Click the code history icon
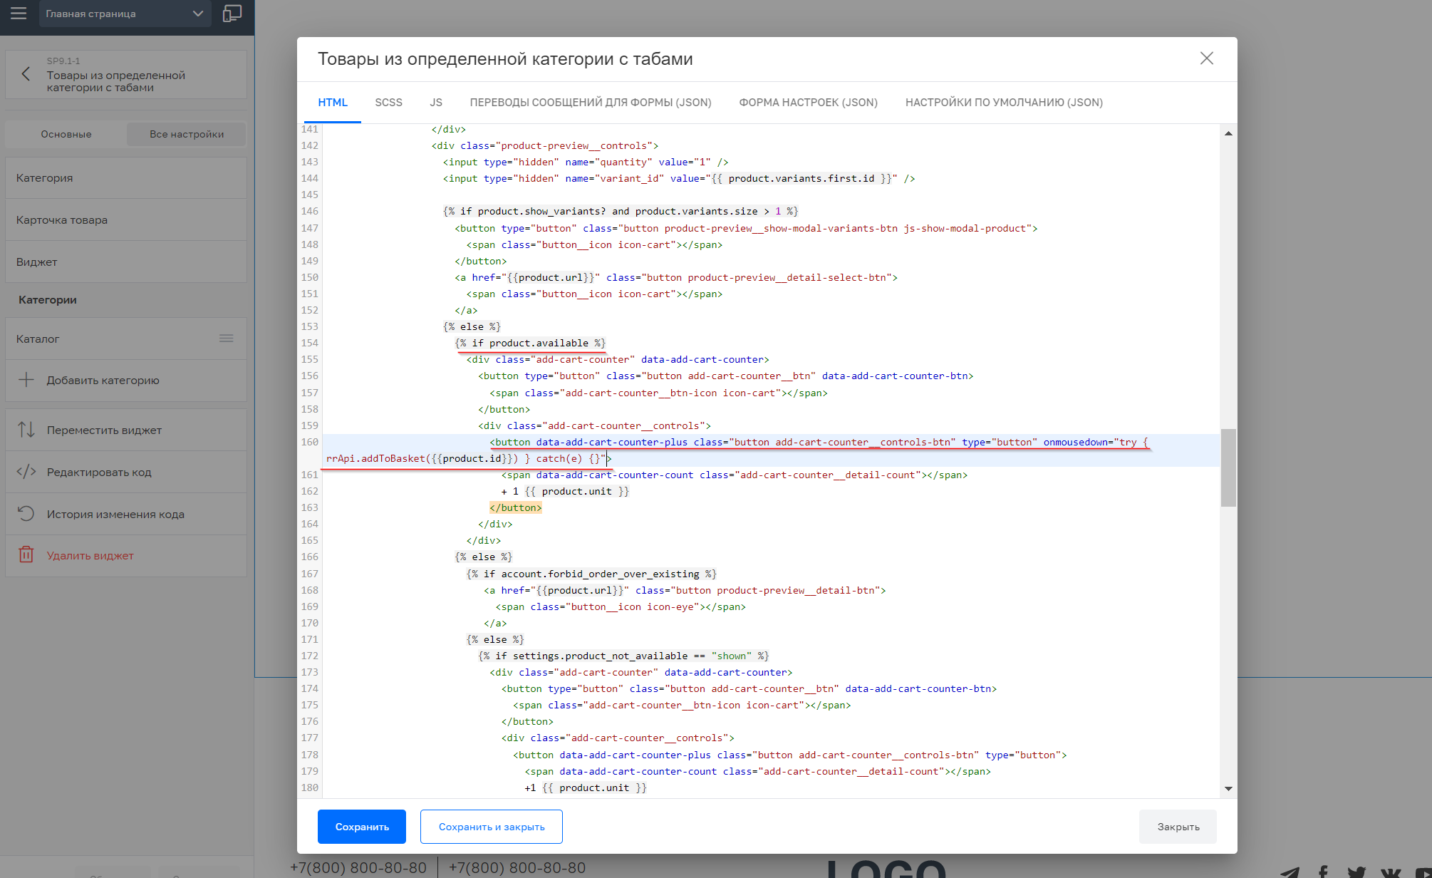This screenshot has width=1432, height=878. pyautogui.click(x=26, y=514)
